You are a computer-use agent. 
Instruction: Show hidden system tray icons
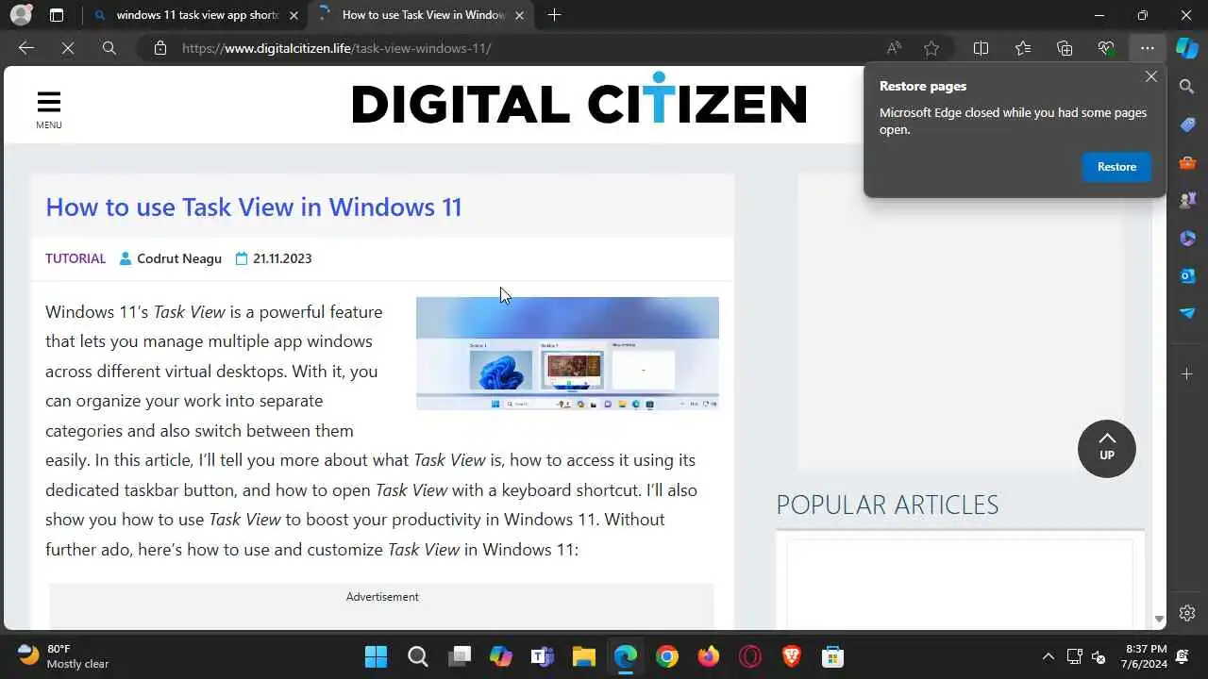click(x=1048, y=656)
